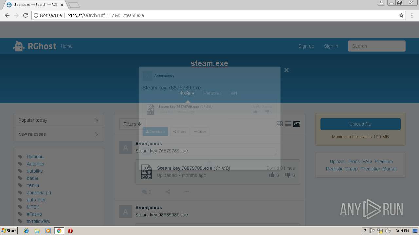Open the Upload link in footer box
The image size is (419, 235).
pyautogui.click(x=337, y=162)
